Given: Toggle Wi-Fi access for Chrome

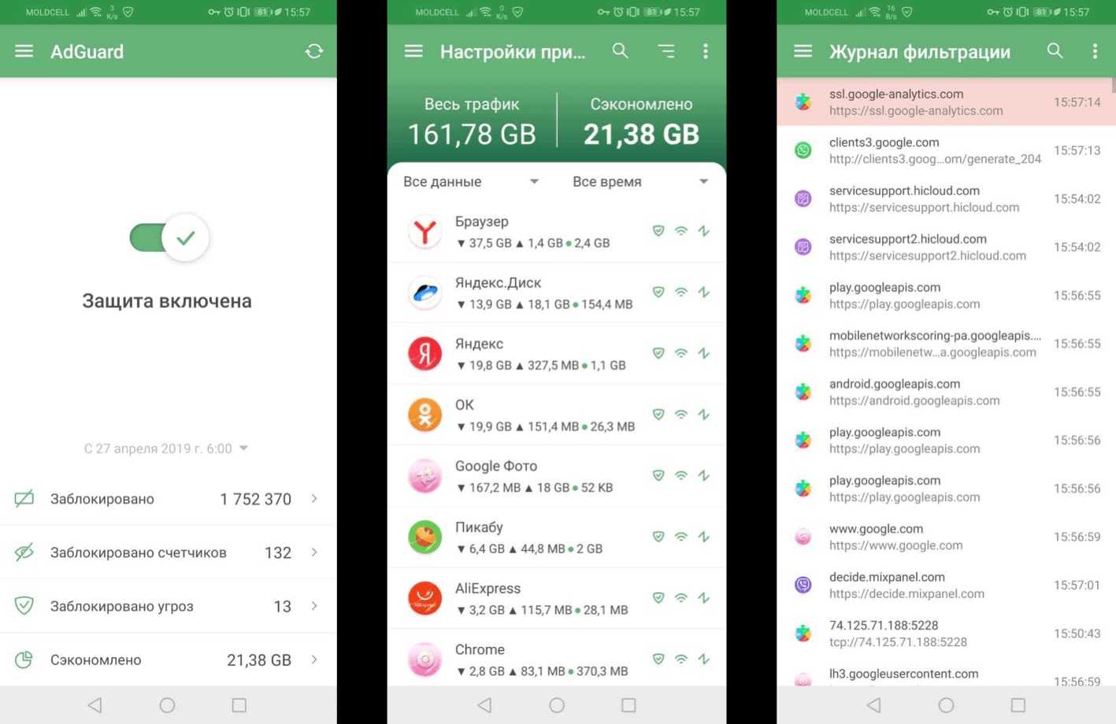Looking at the screenshot, I should pyautogui.click(x=681, y=659).
